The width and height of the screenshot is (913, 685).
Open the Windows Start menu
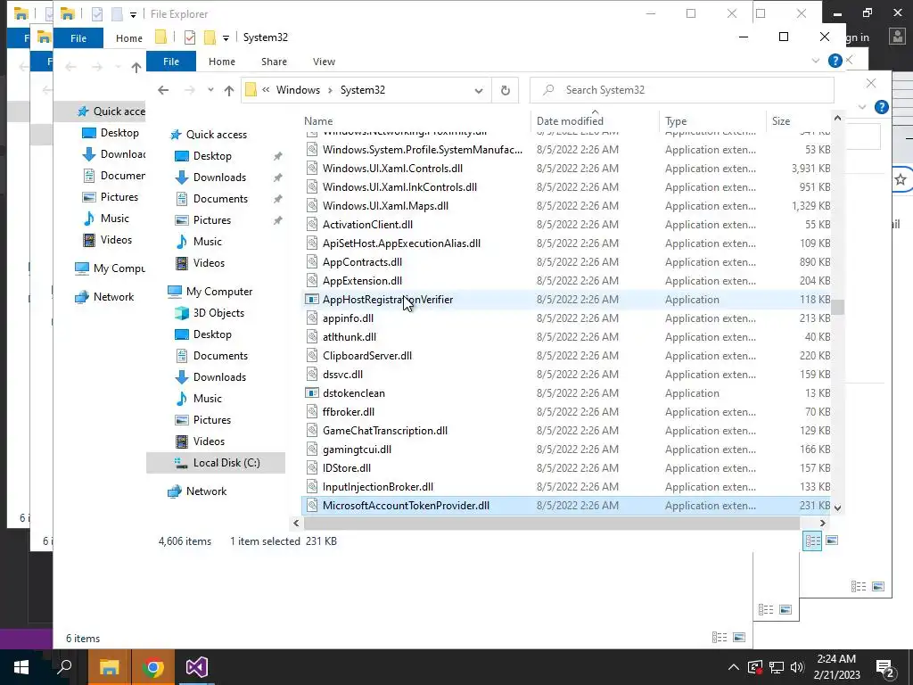21,667
